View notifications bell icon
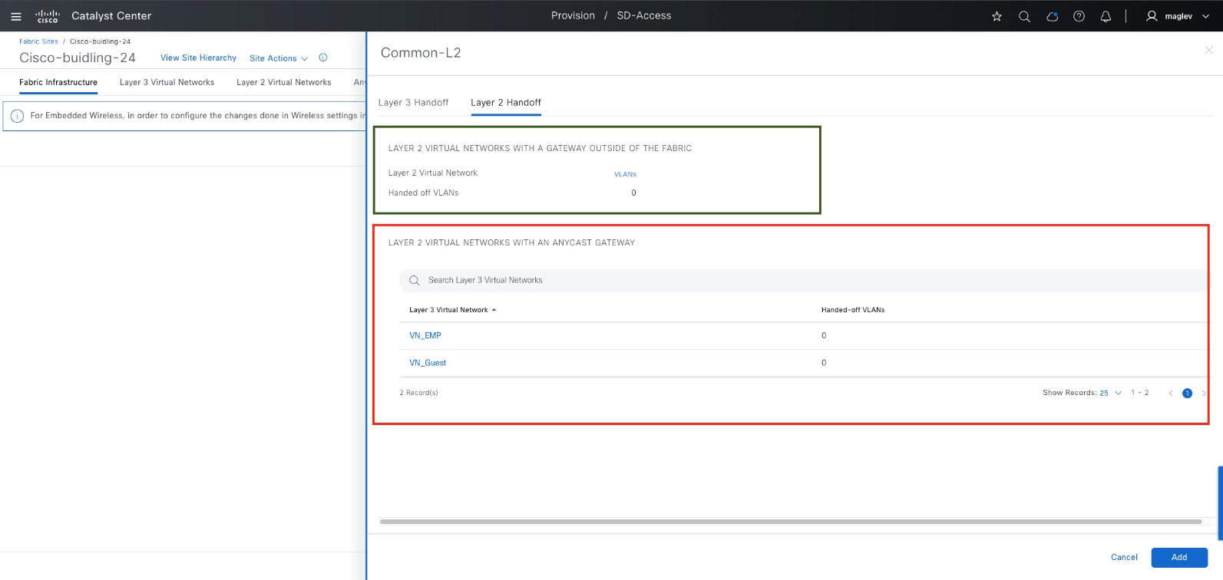Image resolution: width=1223 pixels, height=580 pixels. 1106,16
